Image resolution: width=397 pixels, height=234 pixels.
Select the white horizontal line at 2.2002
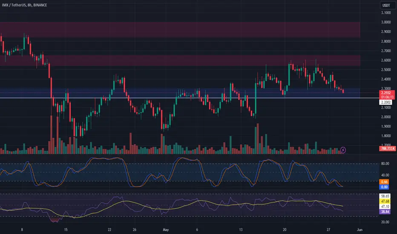190,98
